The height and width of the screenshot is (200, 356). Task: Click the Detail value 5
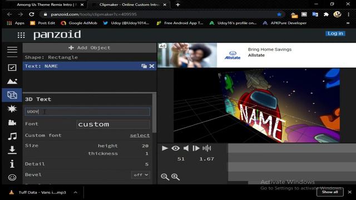(147, 164)
